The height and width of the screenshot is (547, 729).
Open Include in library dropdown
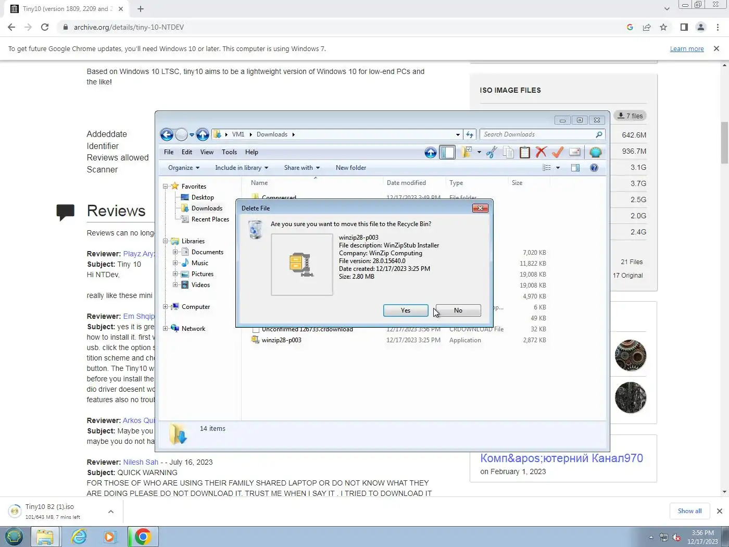point(242,168)
